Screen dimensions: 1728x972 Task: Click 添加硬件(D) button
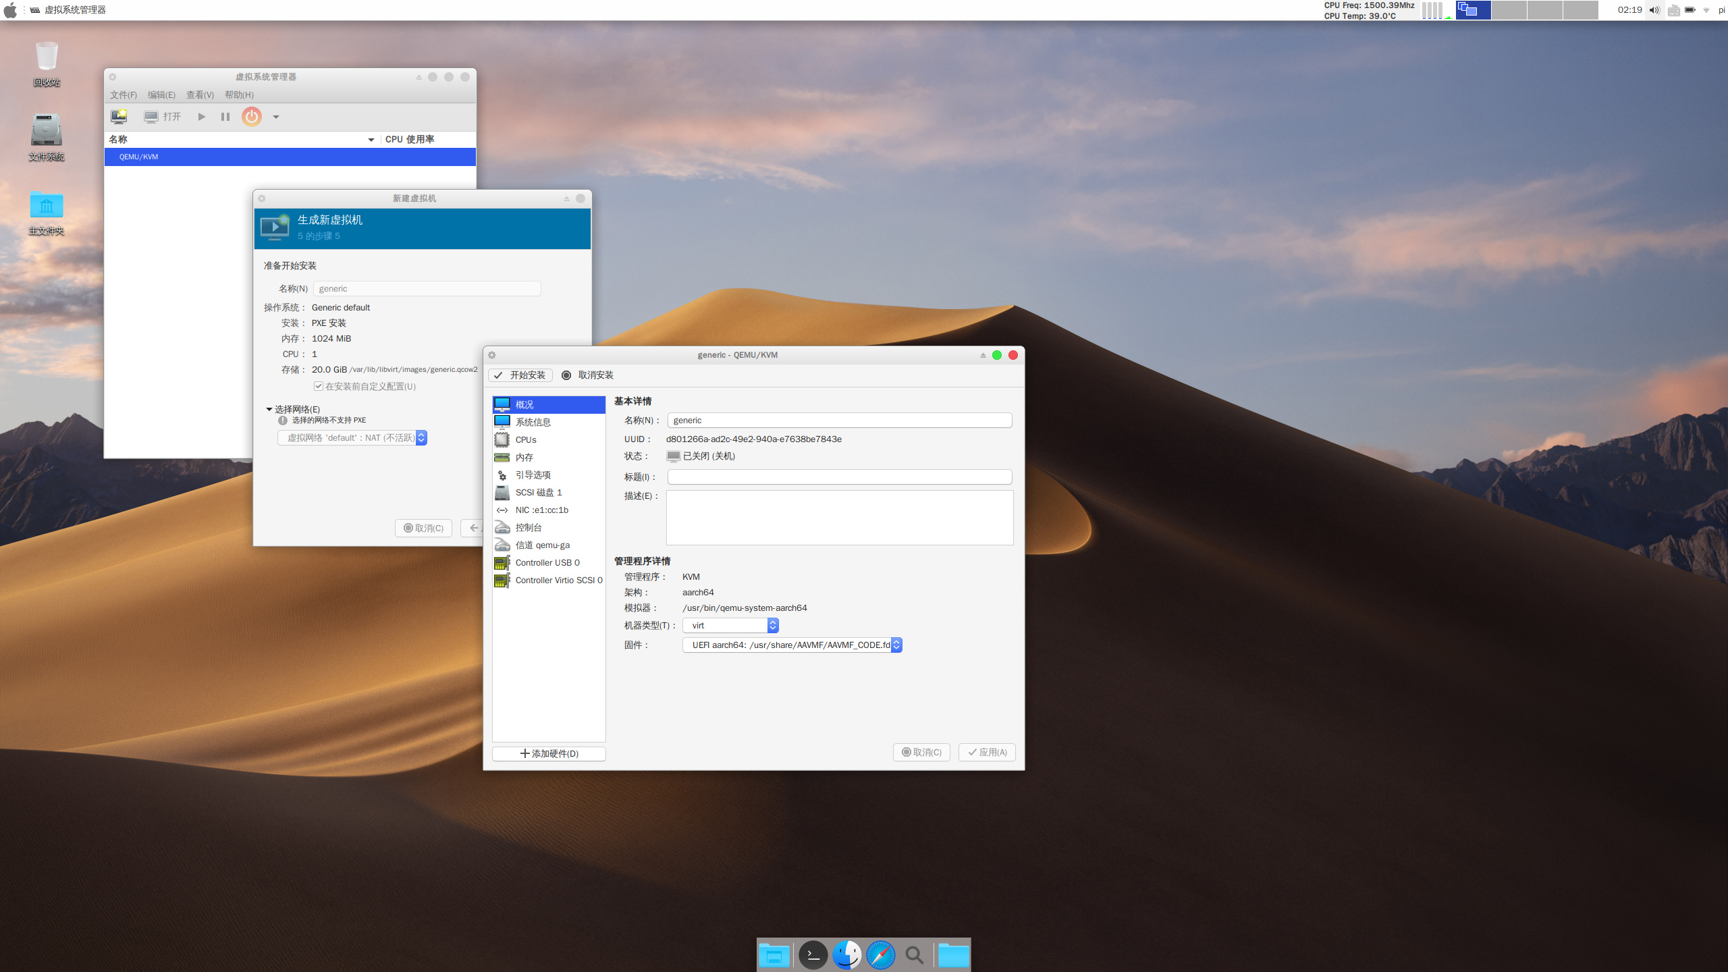pyautogui.click(x=549, y=754)
